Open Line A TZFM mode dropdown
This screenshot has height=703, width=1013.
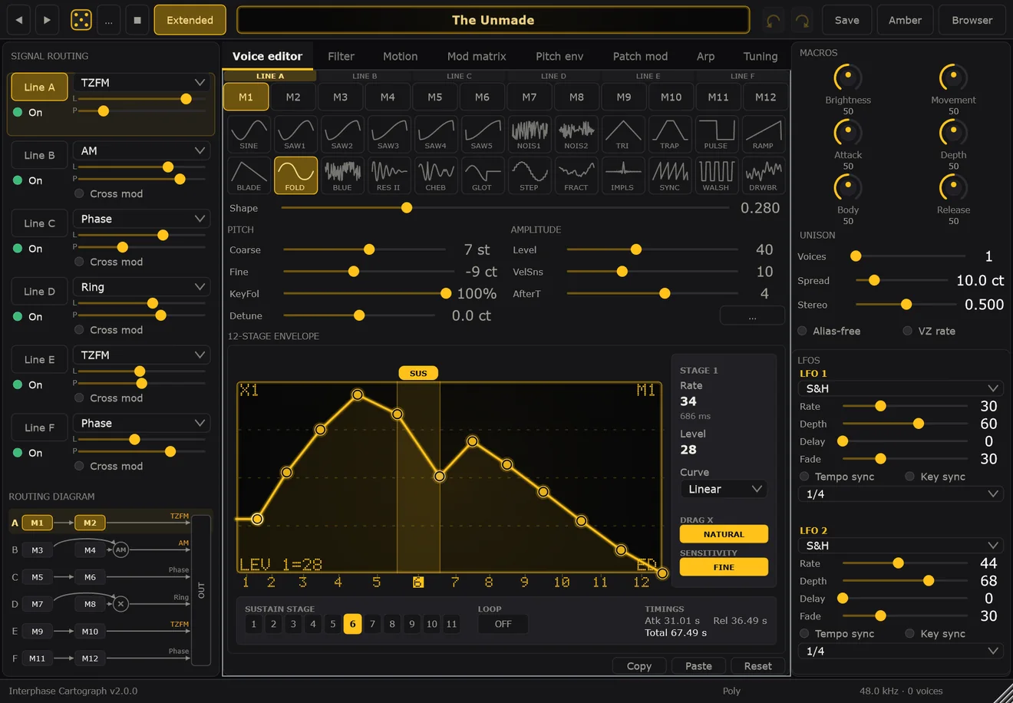tap(143, 82)
